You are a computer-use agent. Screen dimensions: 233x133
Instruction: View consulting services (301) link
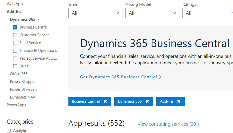[x=168, y=124]
